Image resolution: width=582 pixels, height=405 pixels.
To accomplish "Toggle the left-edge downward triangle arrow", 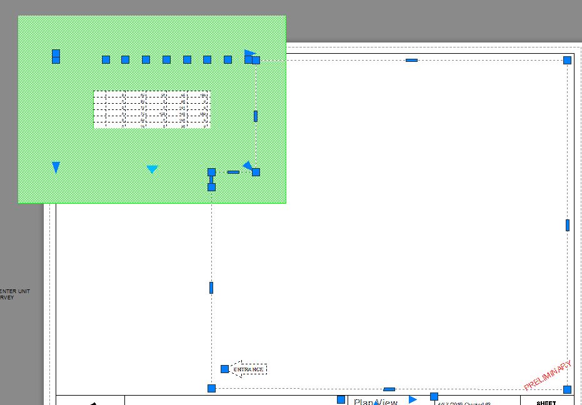I will (56, 166).
